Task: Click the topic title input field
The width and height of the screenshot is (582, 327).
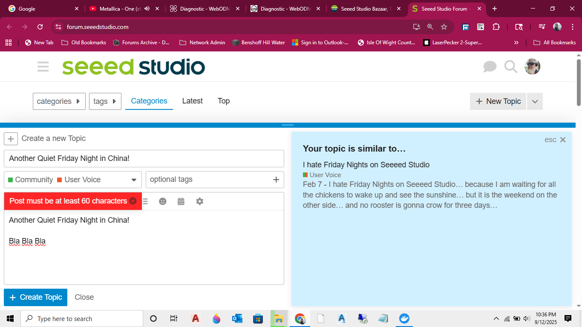Action: pyautogui.click(x=144, y=158)
